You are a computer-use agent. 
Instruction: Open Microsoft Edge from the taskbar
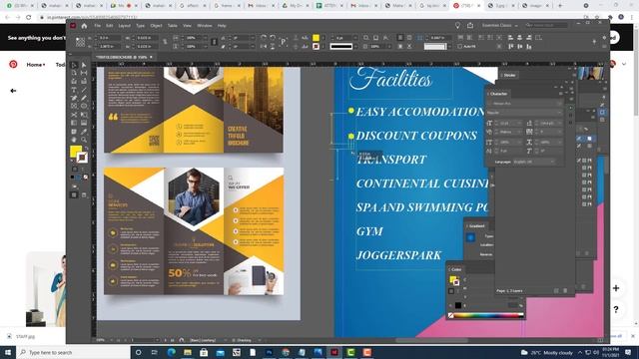click(171, 352)
